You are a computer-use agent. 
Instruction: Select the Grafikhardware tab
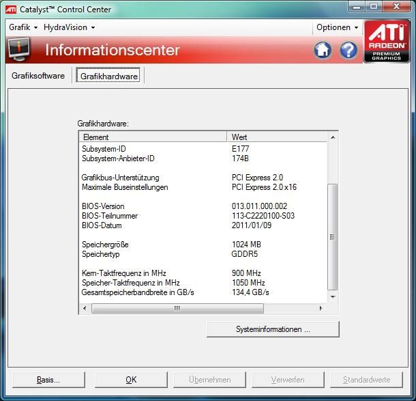(108, 76)
